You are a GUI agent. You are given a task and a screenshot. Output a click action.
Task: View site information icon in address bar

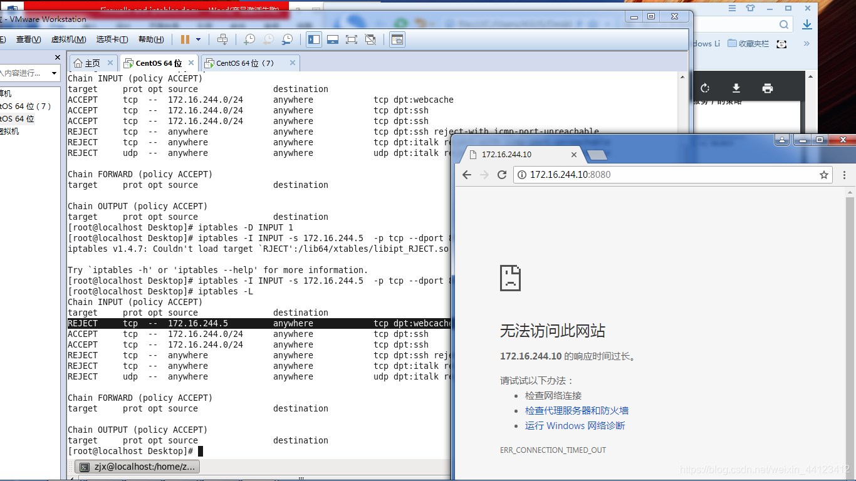click(522, 175)
